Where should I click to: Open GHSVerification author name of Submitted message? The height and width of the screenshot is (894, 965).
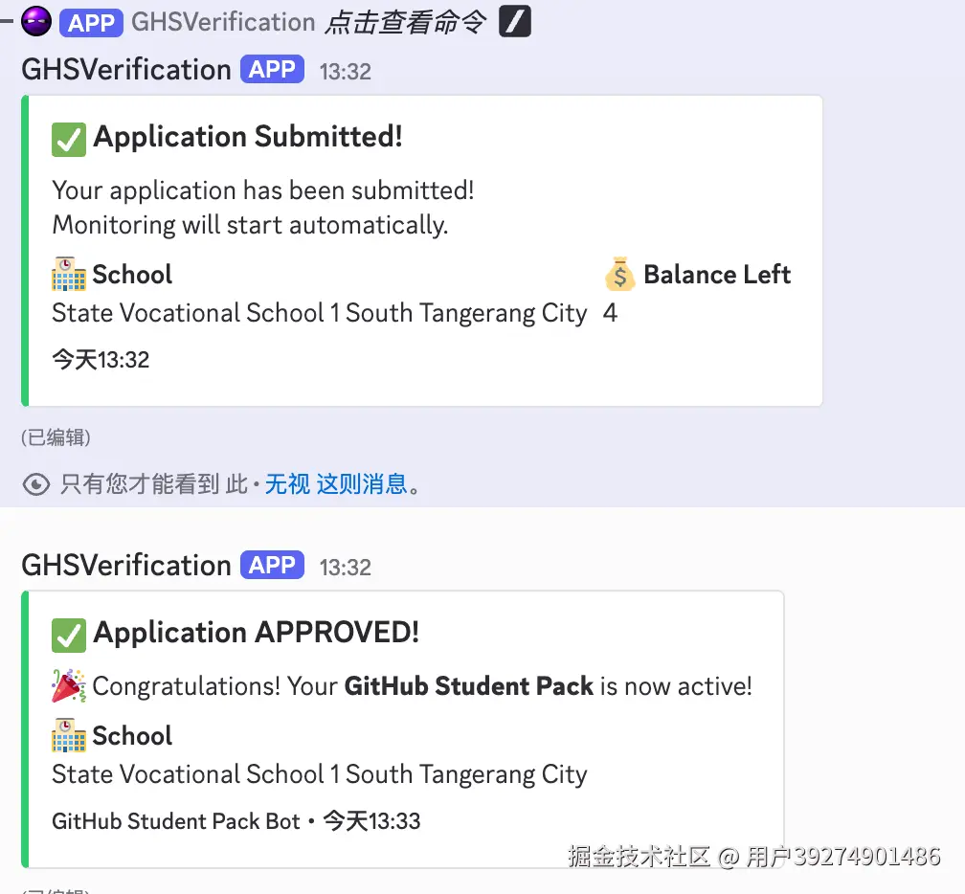[x=126, y=70]
